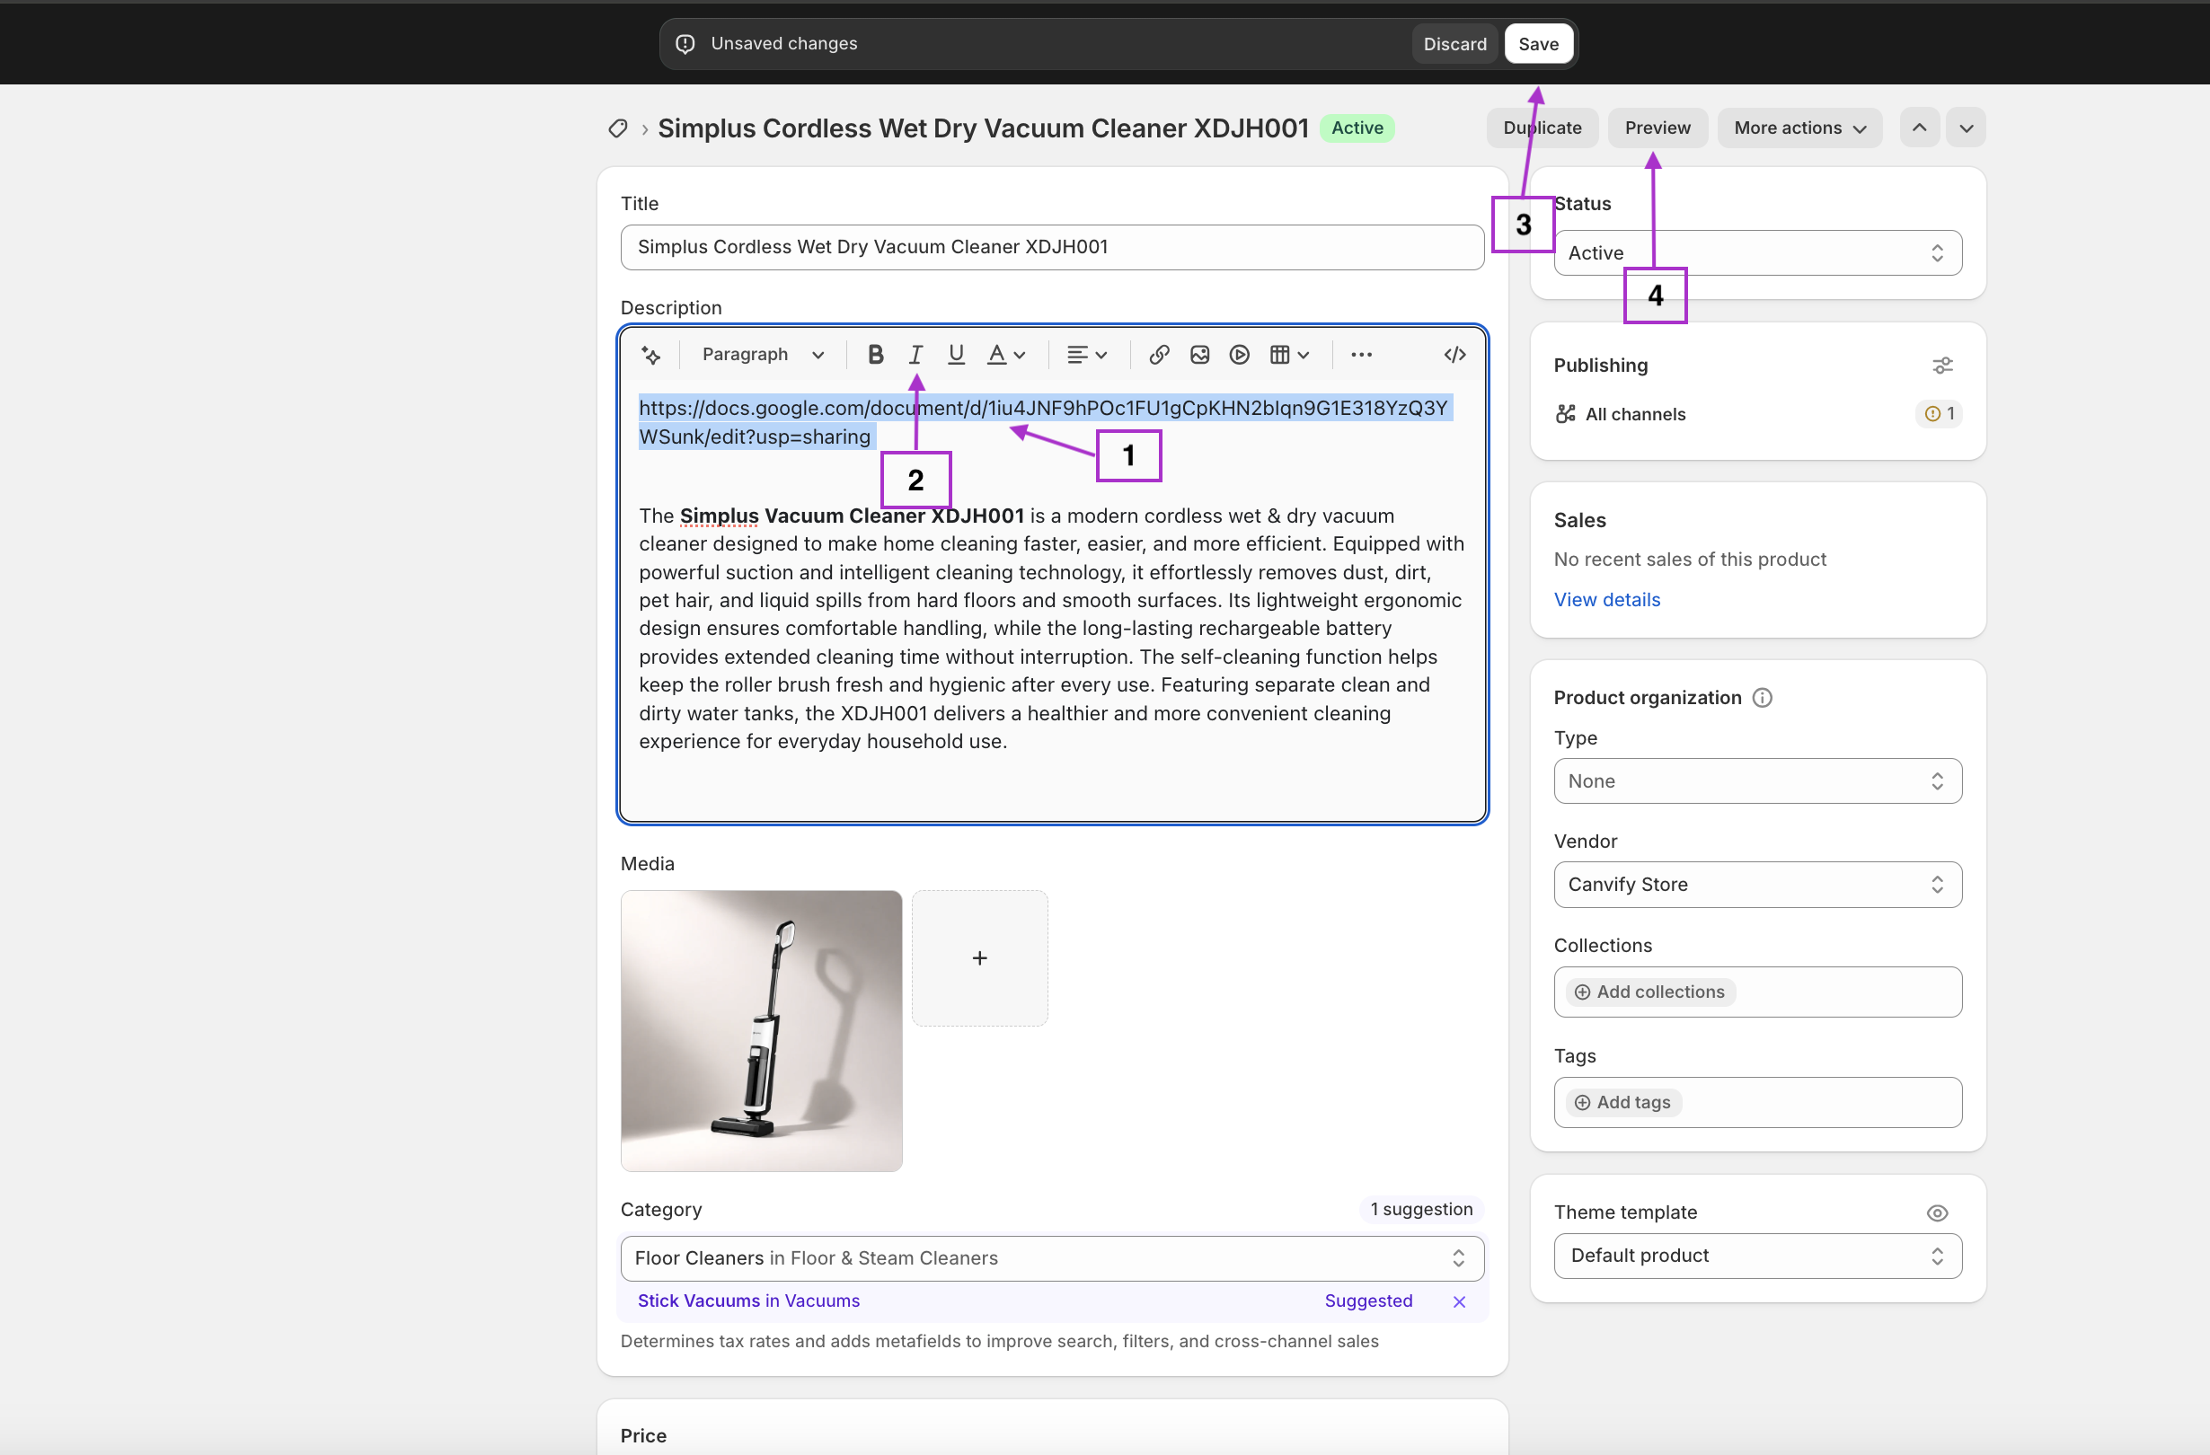Click the vacuum cleaner media thumbnail
Viewport: 2210px width, 1455px height.
click(762, 1031)
